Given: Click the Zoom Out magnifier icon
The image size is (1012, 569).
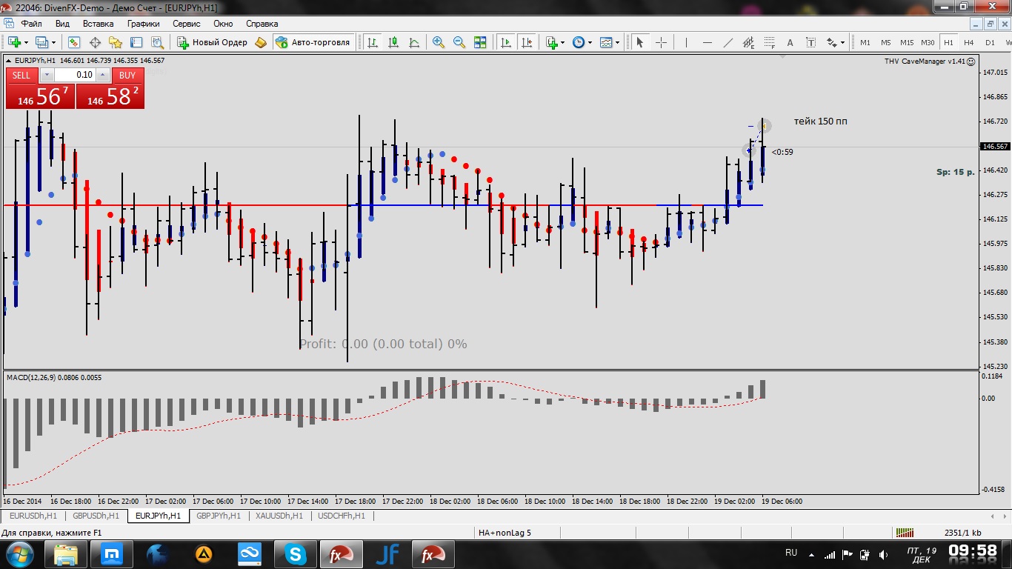Looking at the screenshot, I should [459, 42].
